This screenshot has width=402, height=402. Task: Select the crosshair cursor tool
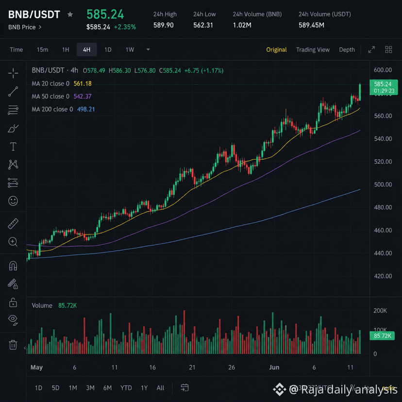[x=13, y=73]
